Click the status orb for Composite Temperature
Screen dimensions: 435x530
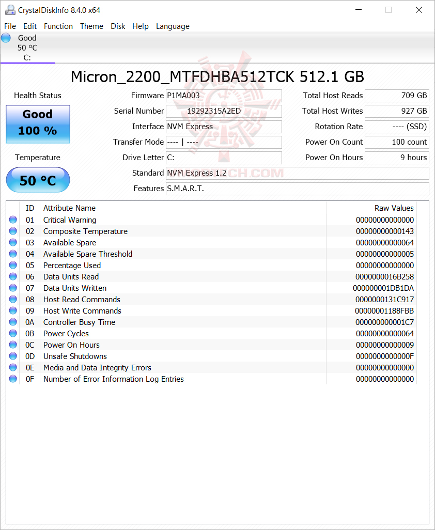click(13, 231)
